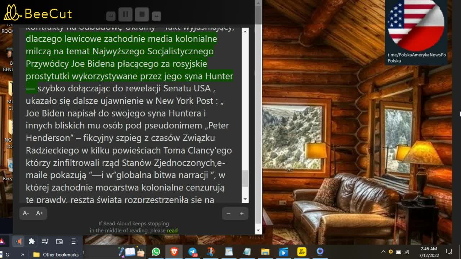
Task: Open the 'read' help link
Action: click(x=172, y=230)
